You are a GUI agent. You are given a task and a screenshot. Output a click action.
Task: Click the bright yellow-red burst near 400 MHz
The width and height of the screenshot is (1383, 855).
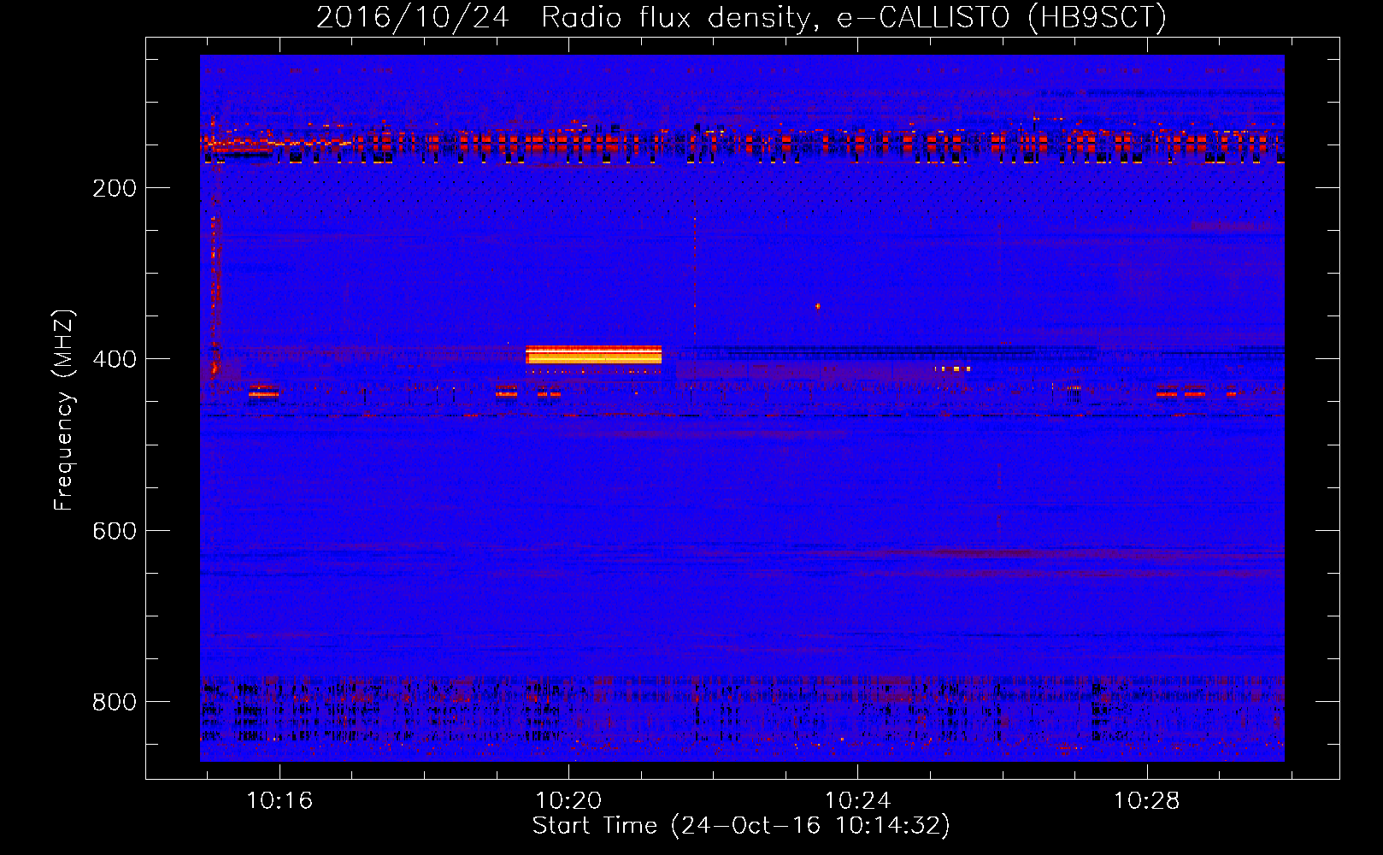(x=593, y=355)
